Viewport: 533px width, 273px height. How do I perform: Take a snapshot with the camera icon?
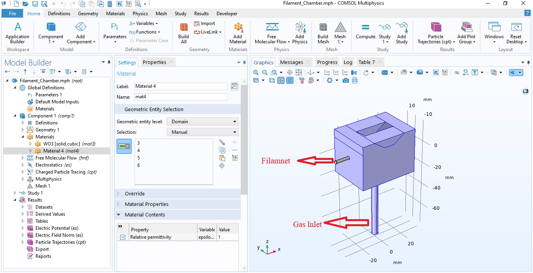[345, 80]
